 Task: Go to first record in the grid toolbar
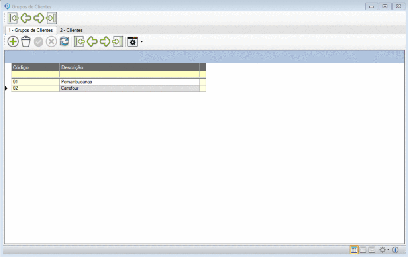coord(79,41)
